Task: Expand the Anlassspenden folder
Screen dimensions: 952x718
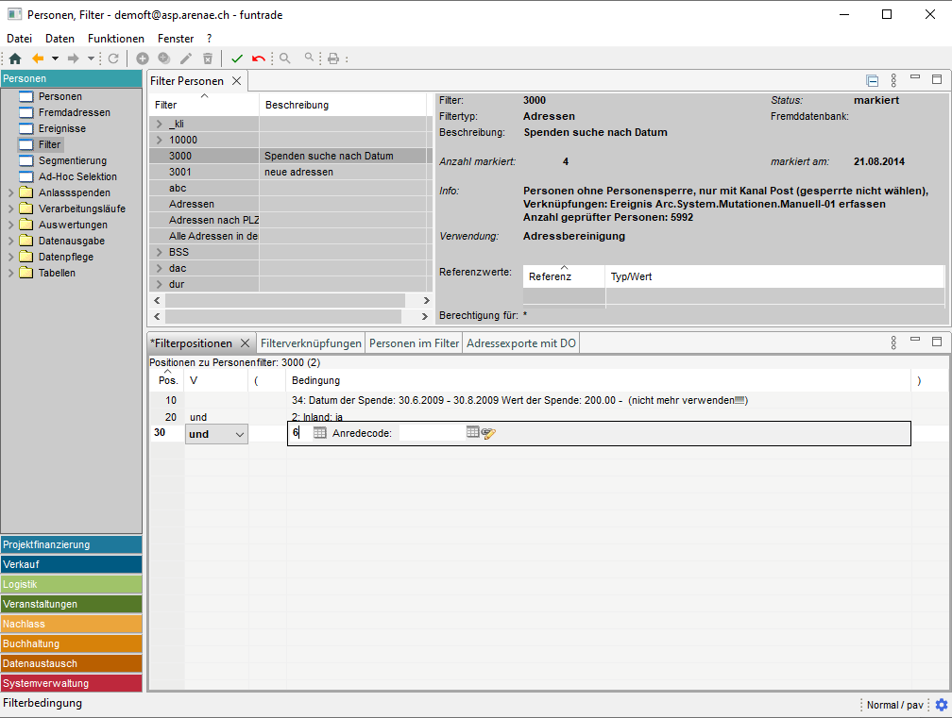Action: point(10,193)
